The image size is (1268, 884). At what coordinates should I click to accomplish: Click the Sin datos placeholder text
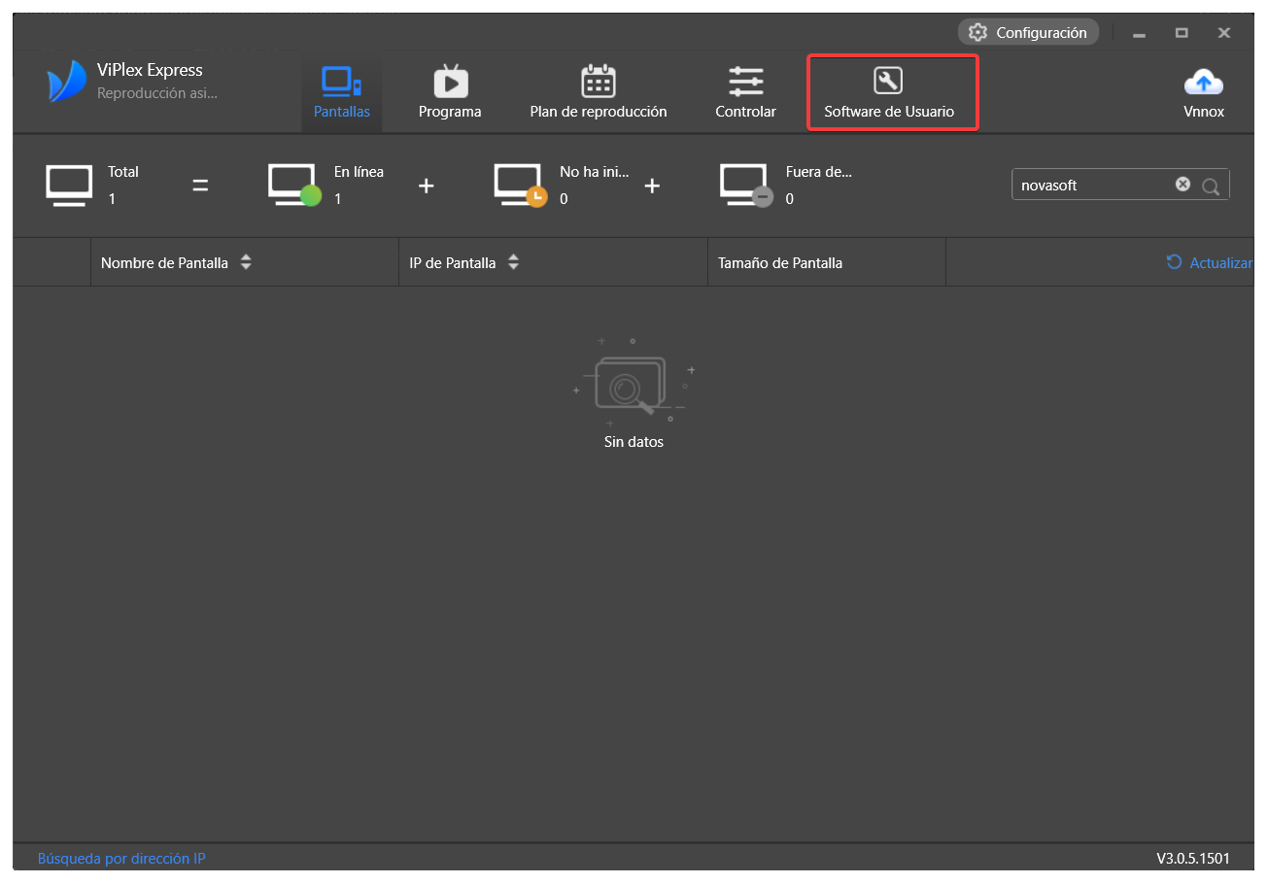(634, 441)
